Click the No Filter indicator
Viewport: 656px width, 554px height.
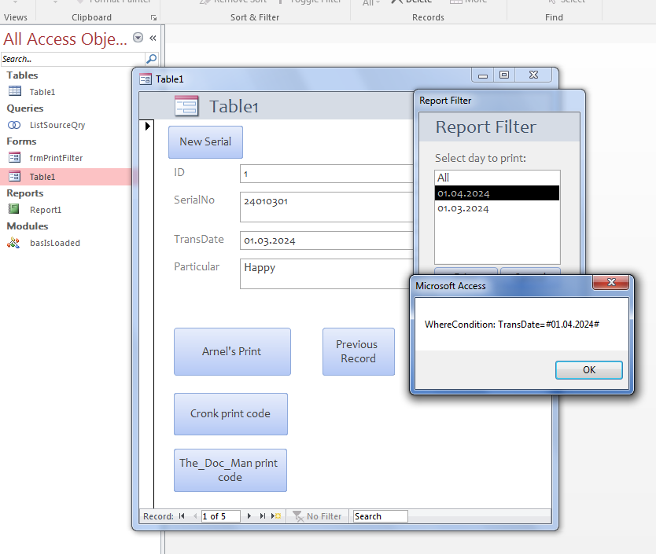[317, 516]
